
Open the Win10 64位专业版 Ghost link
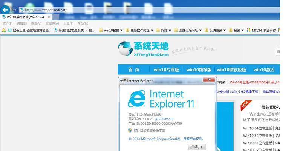262,143
